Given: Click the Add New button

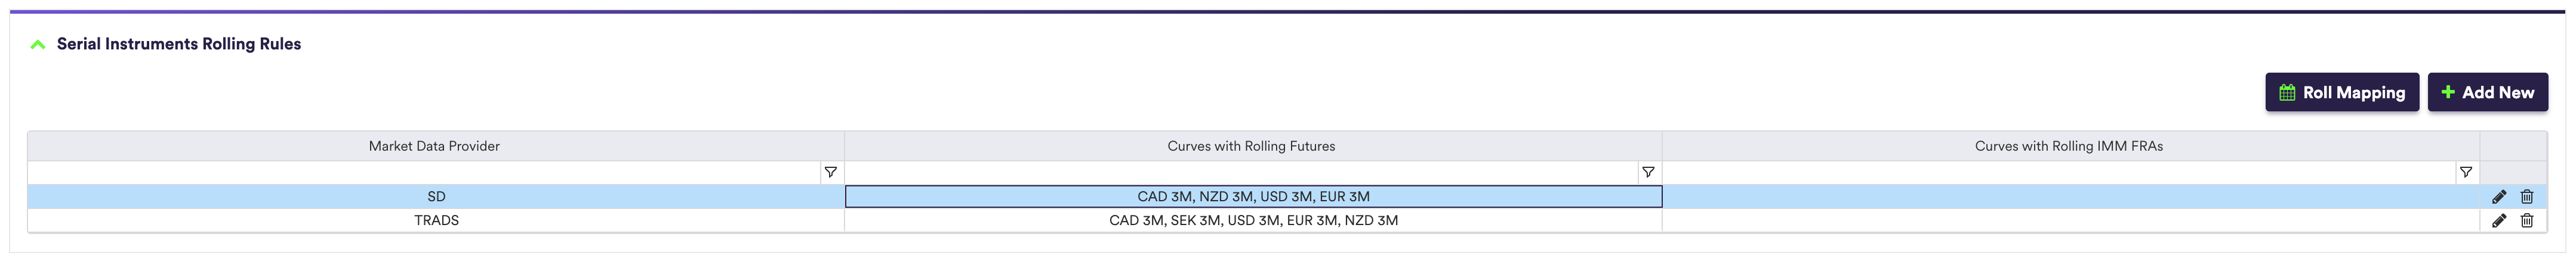Looking at the screenshot, I should click(x=2487, y=93).
